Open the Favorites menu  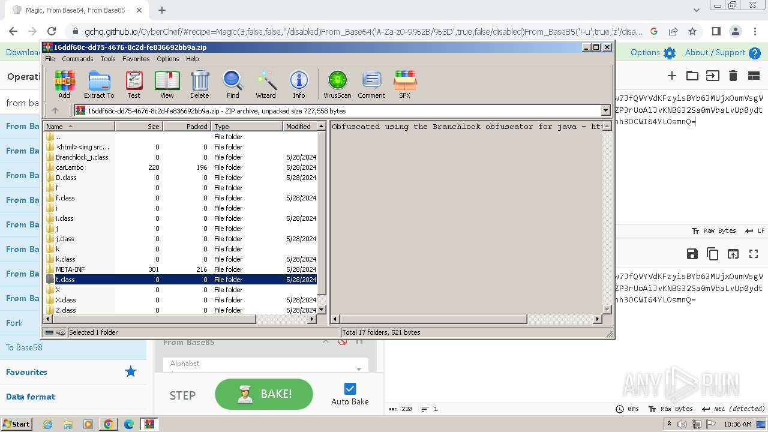(136, 59)
